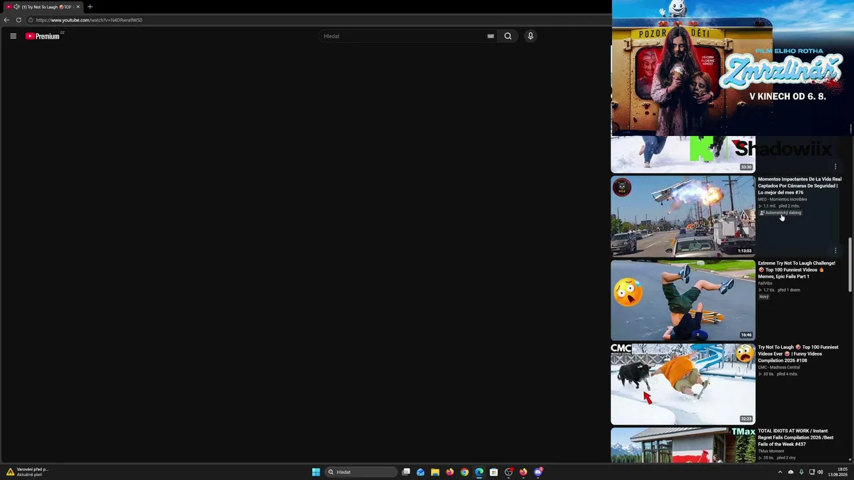This screenshot has height=480, width=854.
Task: Open the on-screen keyboard in search box
Action: (490, 36)
